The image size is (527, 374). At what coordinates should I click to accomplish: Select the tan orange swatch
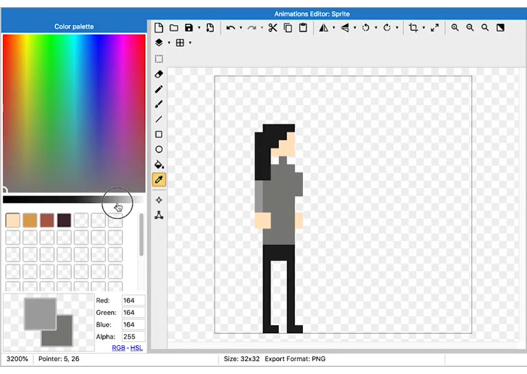(30, 221)
